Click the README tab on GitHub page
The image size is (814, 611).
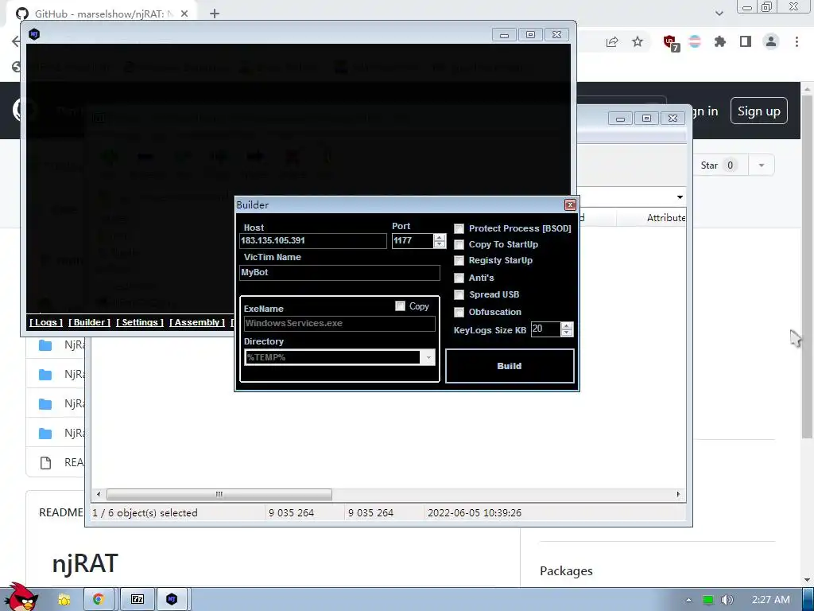[60, 513]
